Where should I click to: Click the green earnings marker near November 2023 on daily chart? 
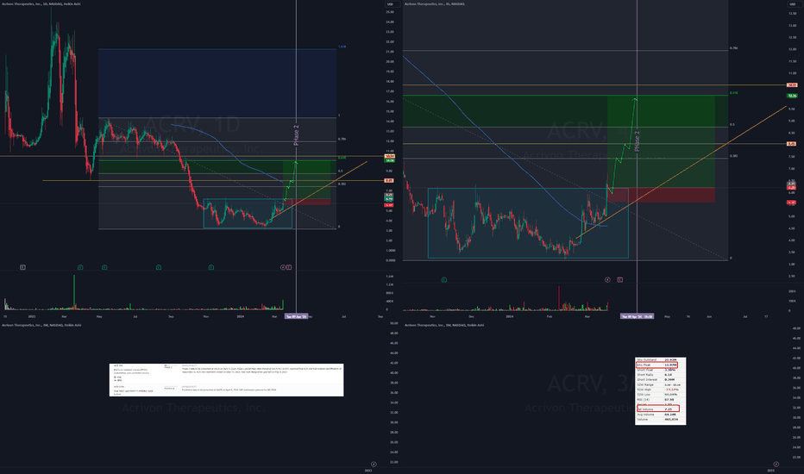pyautogui.click(x=210, y=267)
